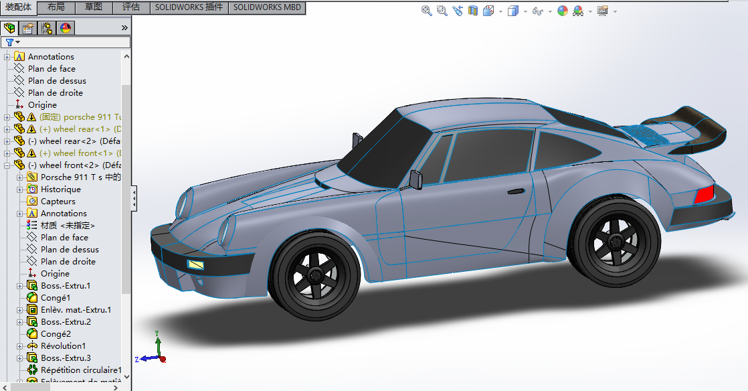Switch to the 装配体 tab
The image size is (748, 391).
[18, 7]
